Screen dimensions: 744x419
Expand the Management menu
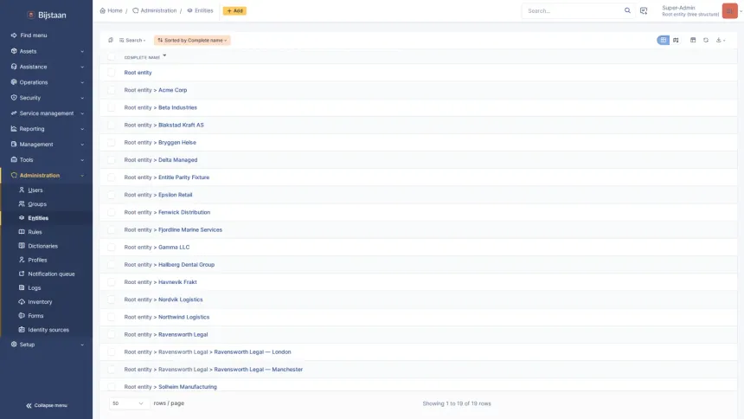coord(46,144)
